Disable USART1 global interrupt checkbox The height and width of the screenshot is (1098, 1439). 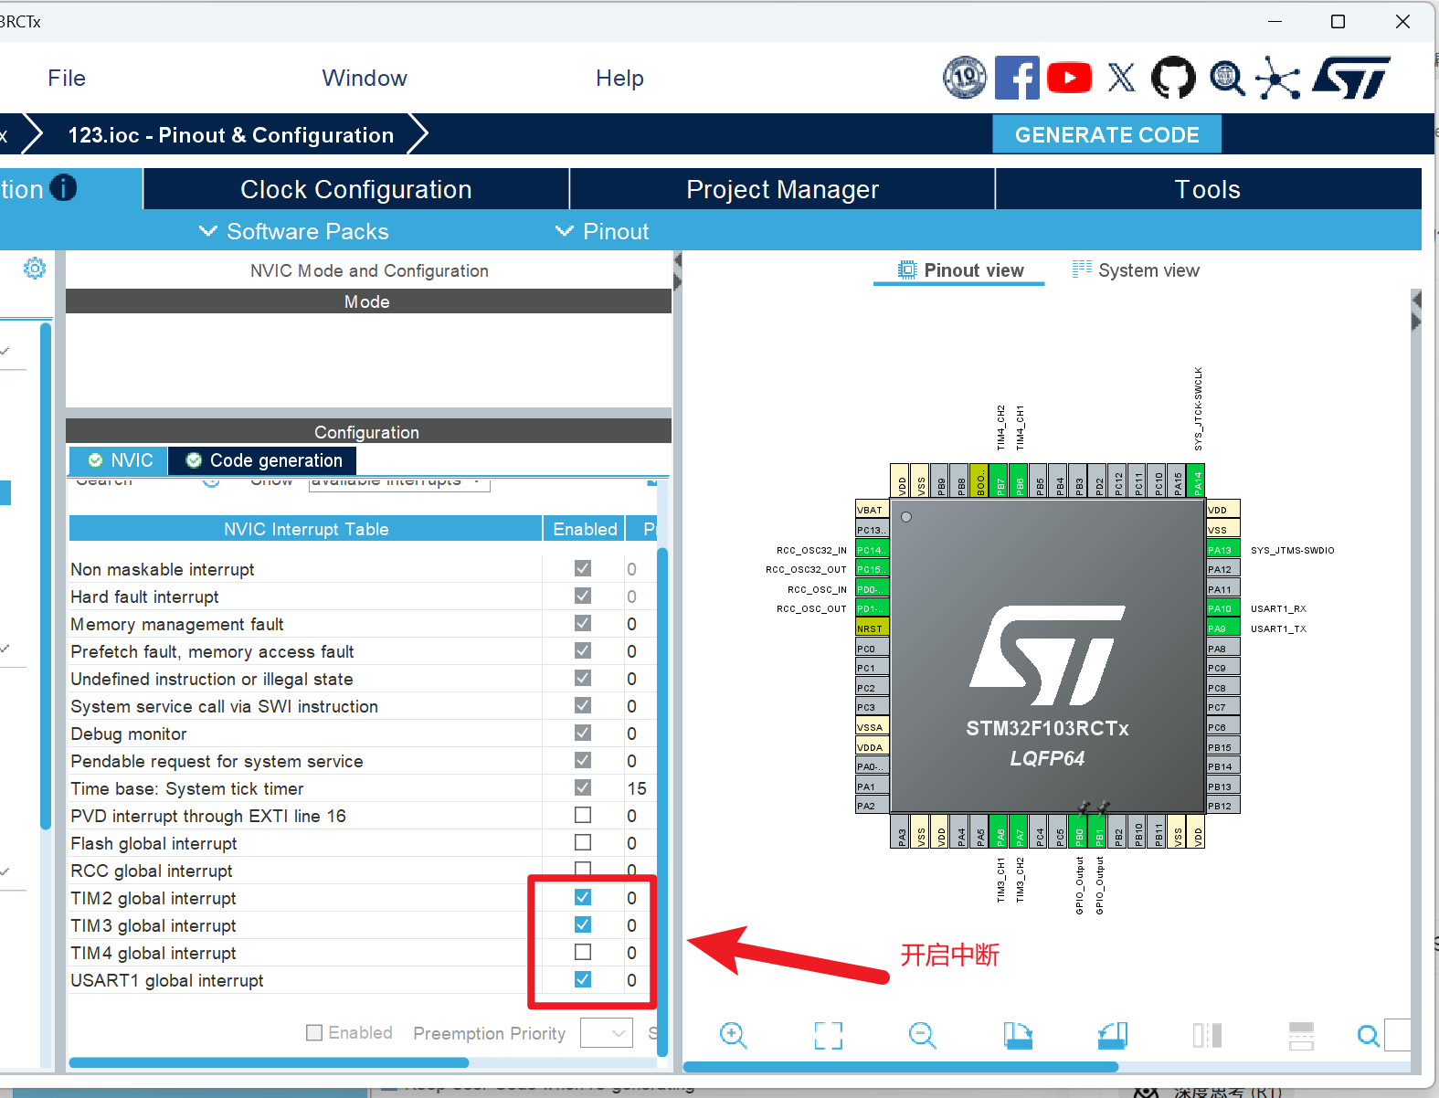583,979
